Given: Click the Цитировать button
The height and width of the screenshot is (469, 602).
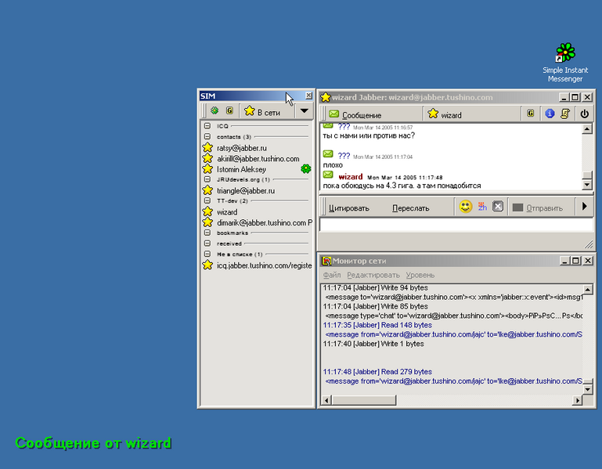Looking at the screenshot, I should pyautogui.click(x=349, y=208).
